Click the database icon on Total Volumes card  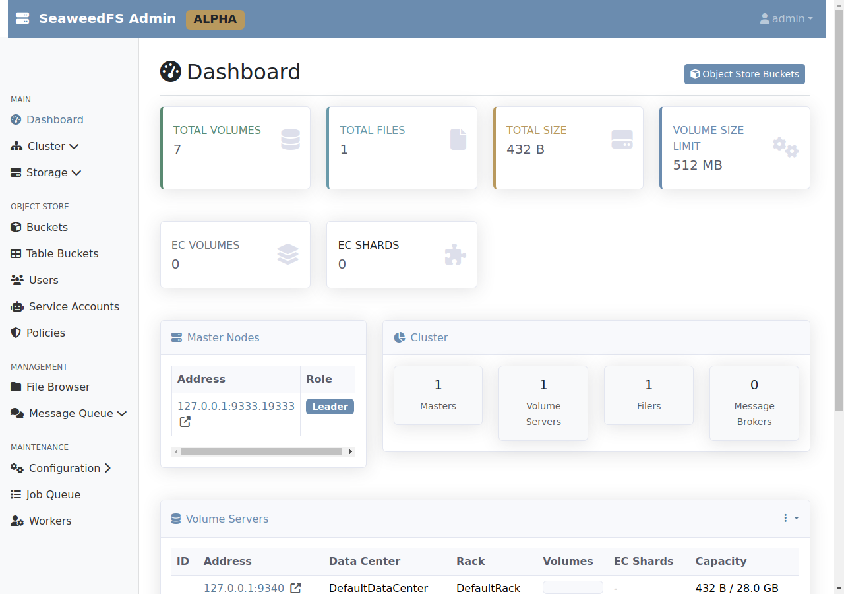290,139
